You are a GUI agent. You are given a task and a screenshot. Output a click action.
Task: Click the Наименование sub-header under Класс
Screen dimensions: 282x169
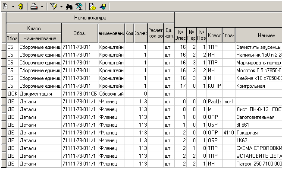pyautogui.click(x=40, y=38)
